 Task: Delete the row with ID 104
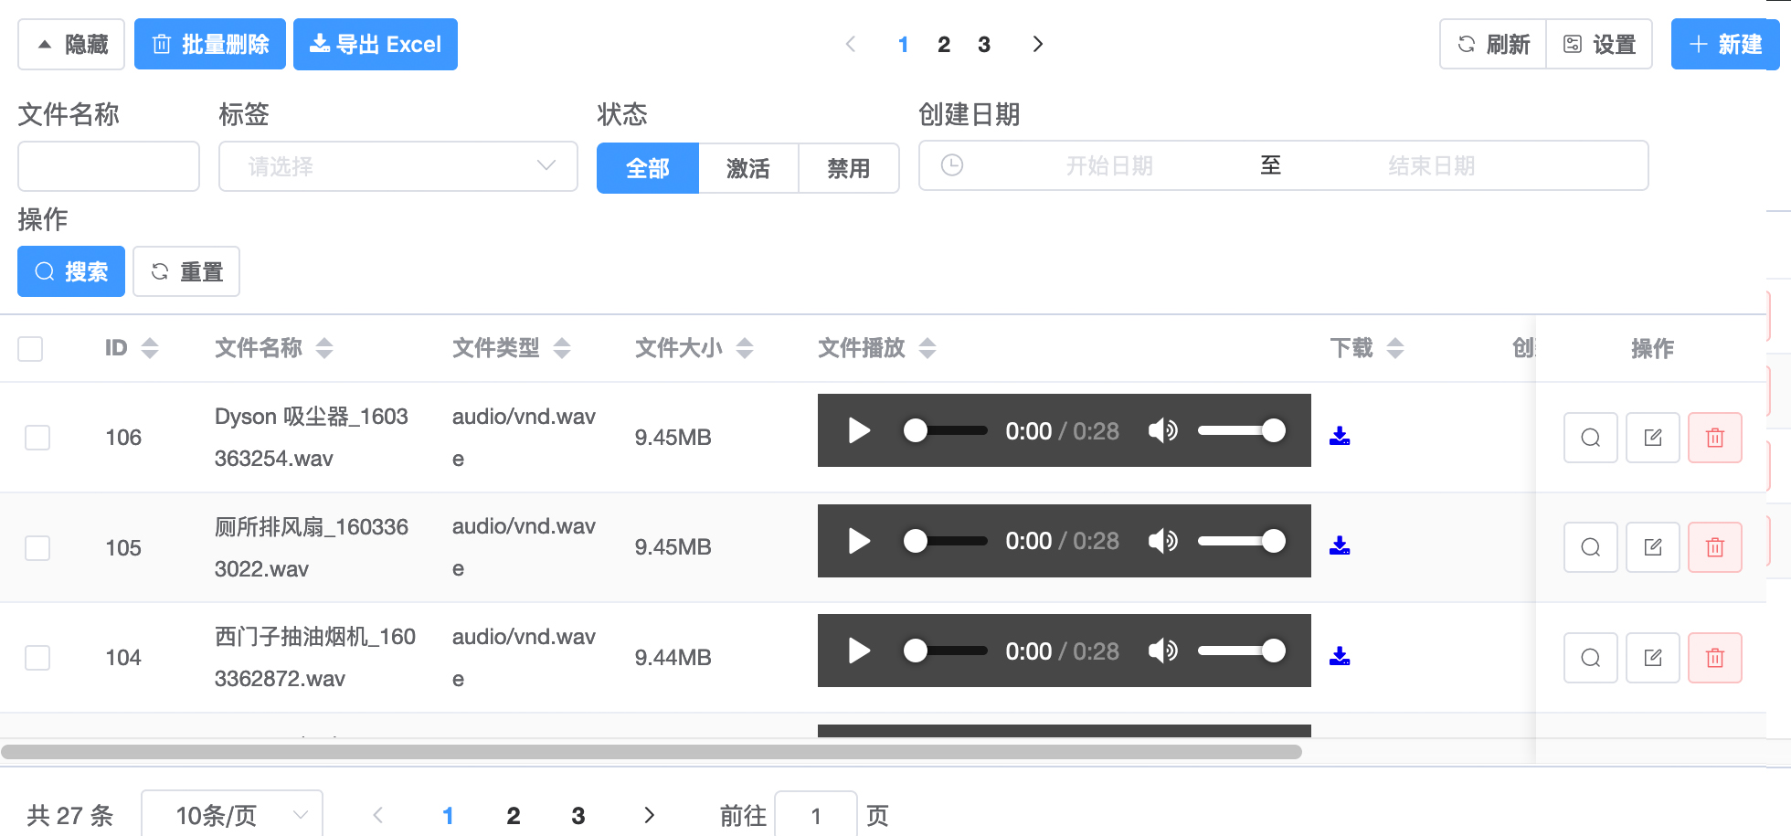[x=1714, y=658]
